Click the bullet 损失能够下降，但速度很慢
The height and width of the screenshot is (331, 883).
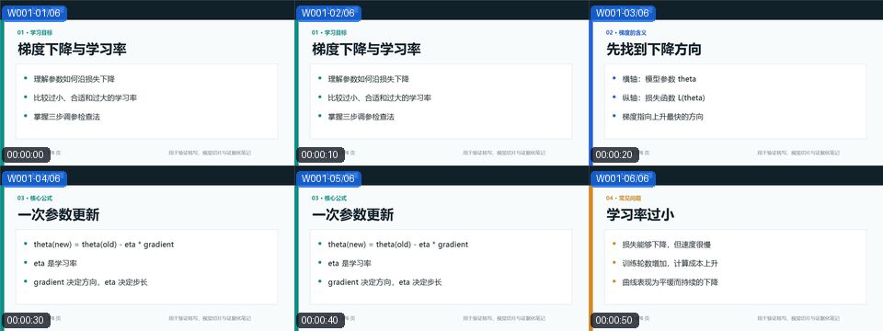[x=666, y=245]
